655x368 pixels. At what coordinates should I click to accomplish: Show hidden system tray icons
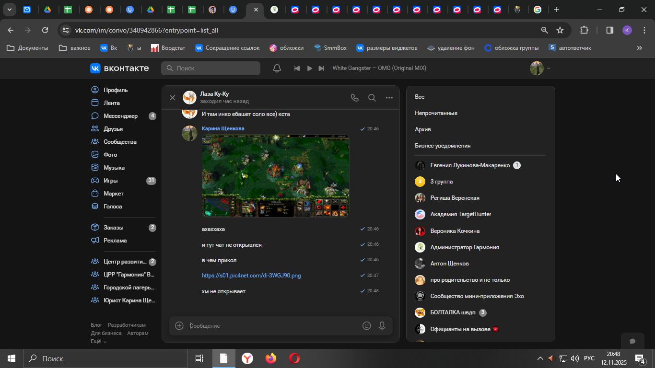tap(540, 358)
